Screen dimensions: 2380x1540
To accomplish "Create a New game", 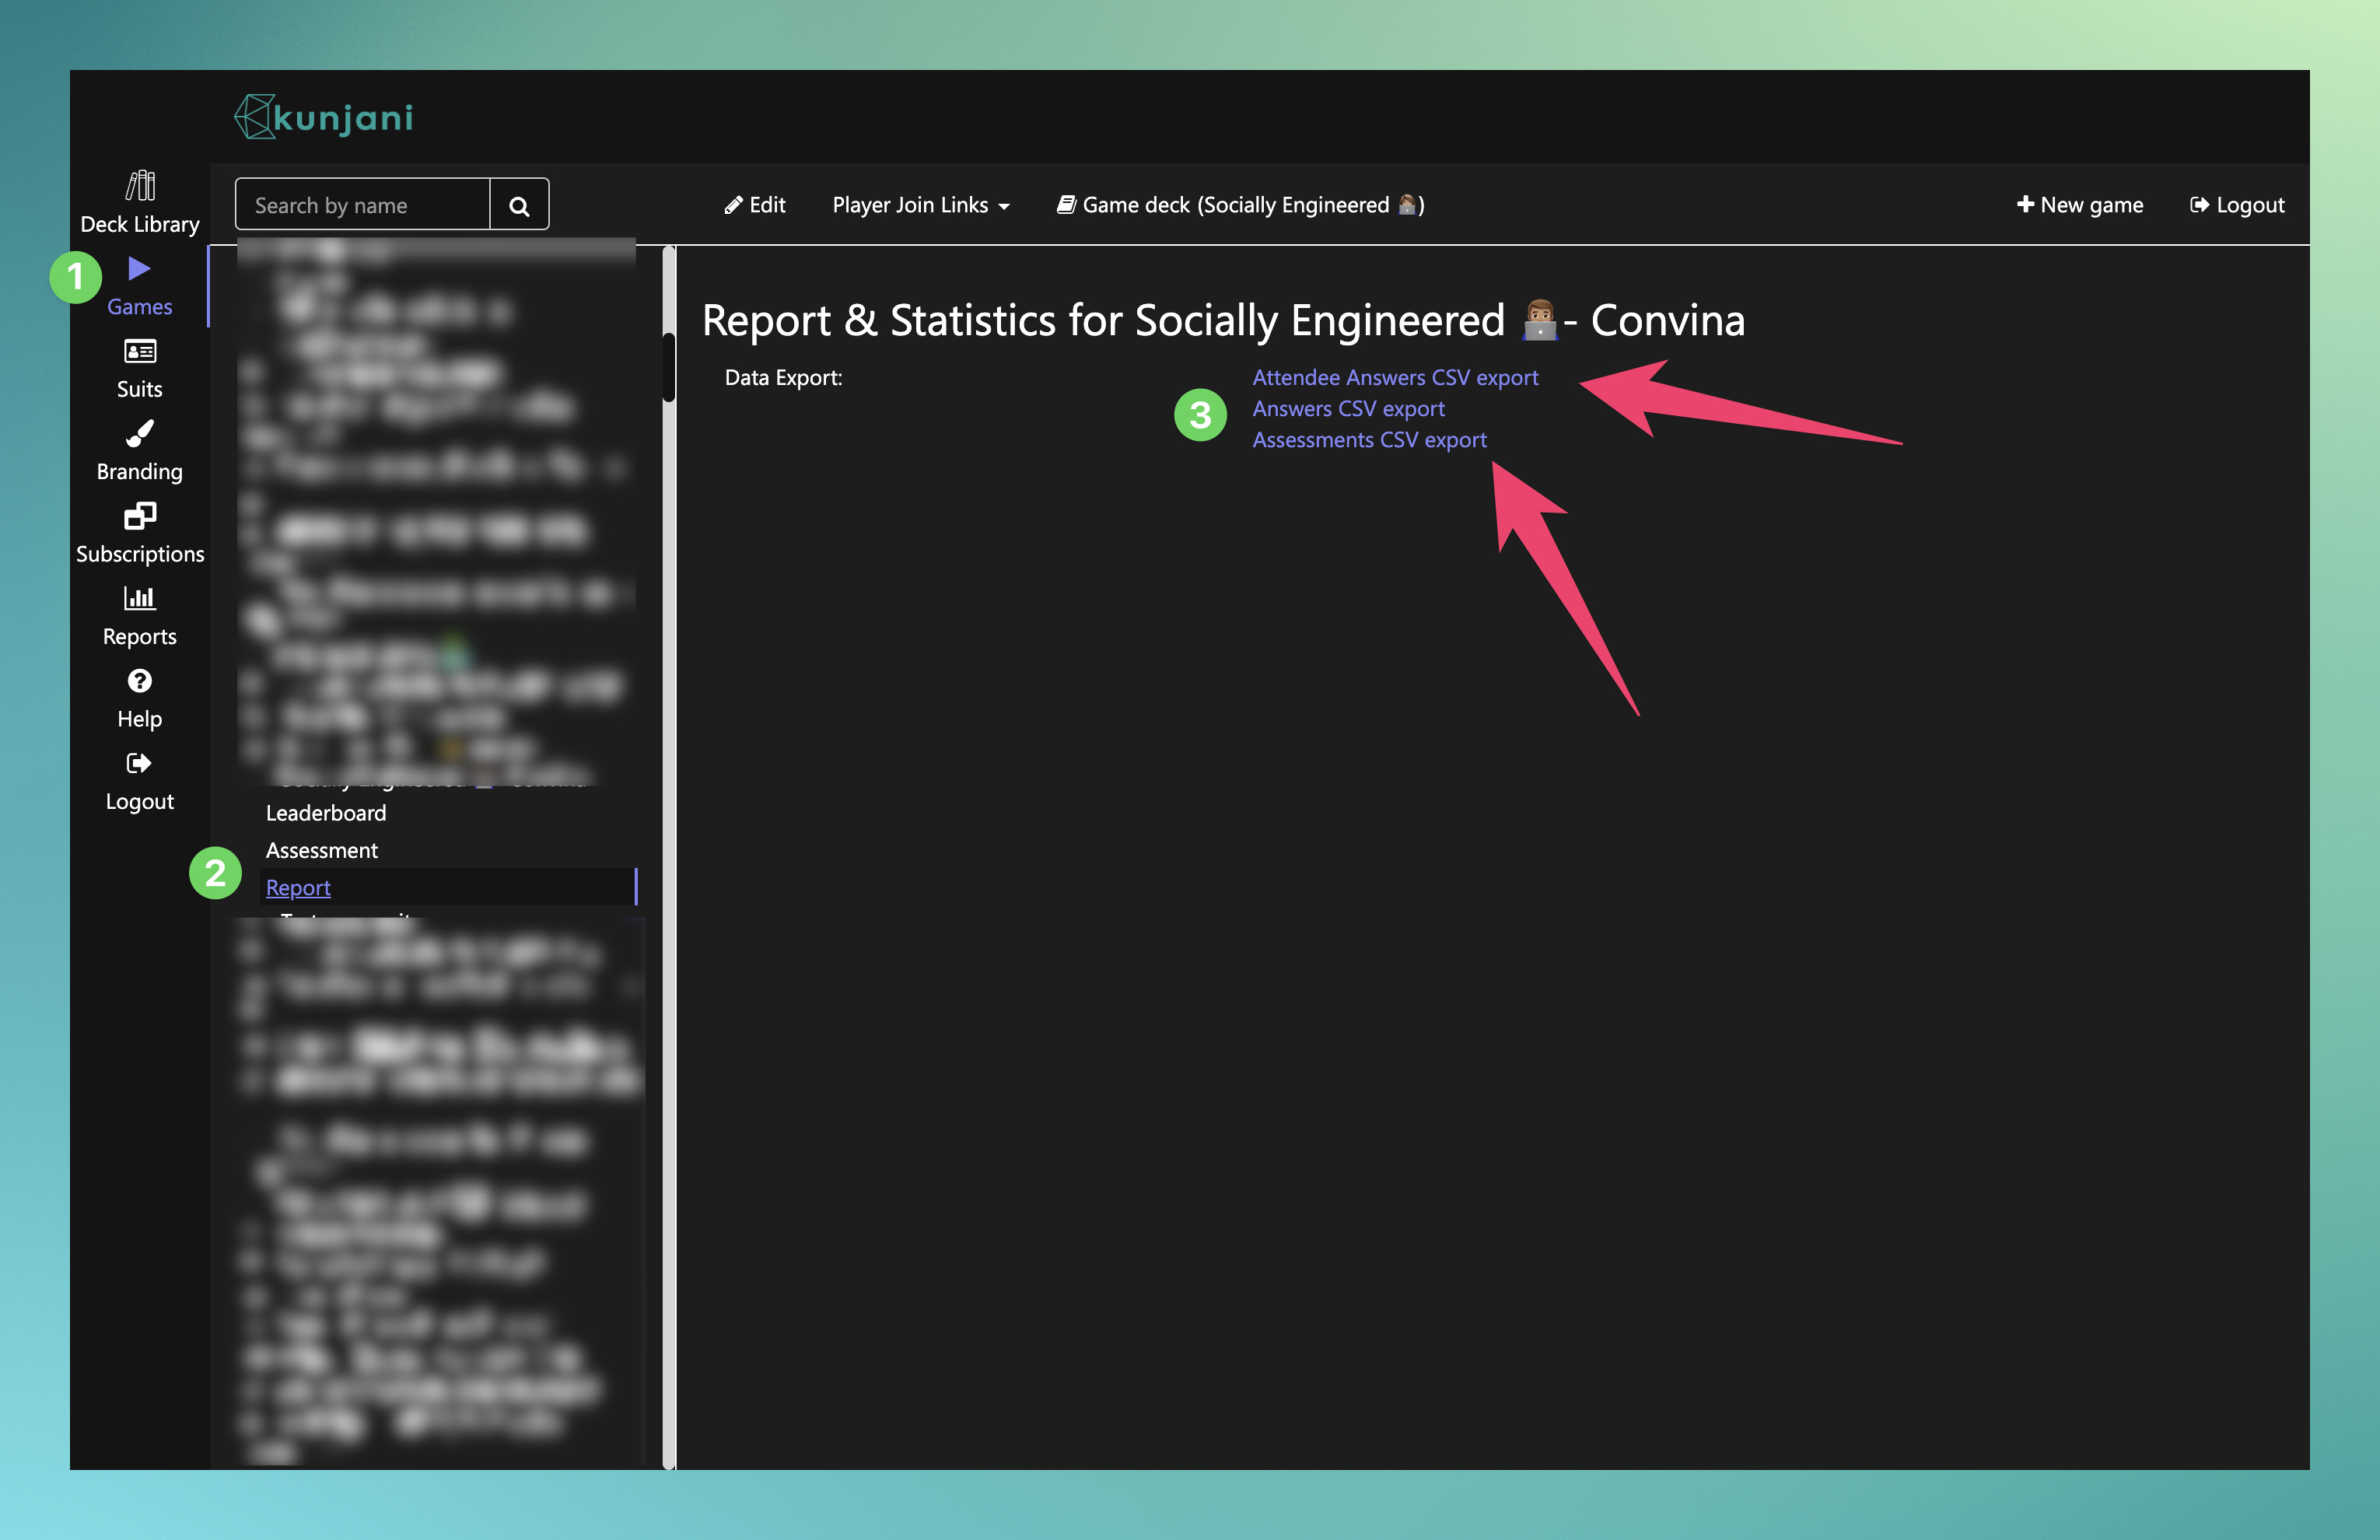I will click(x=2080, y=205).
